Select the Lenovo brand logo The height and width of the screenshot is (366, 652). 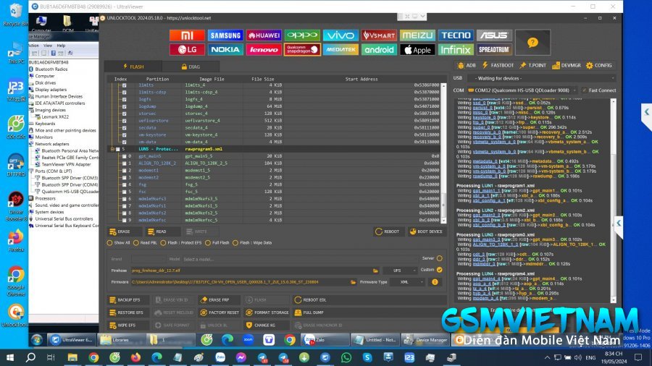pyautogui.click(x=264, y=50)
